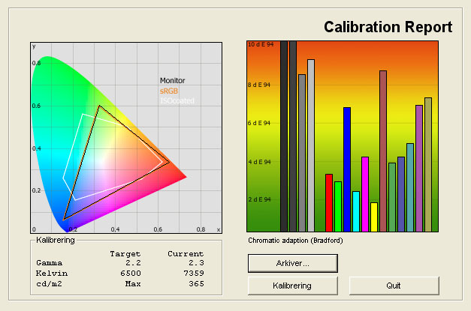Click the Quit button
The image size is (471, 311).
click(x=394, y=286)
